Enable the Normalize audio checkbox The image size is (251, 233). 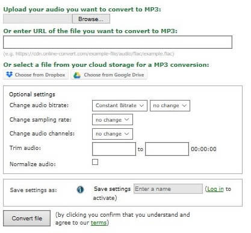pos(95,162)
